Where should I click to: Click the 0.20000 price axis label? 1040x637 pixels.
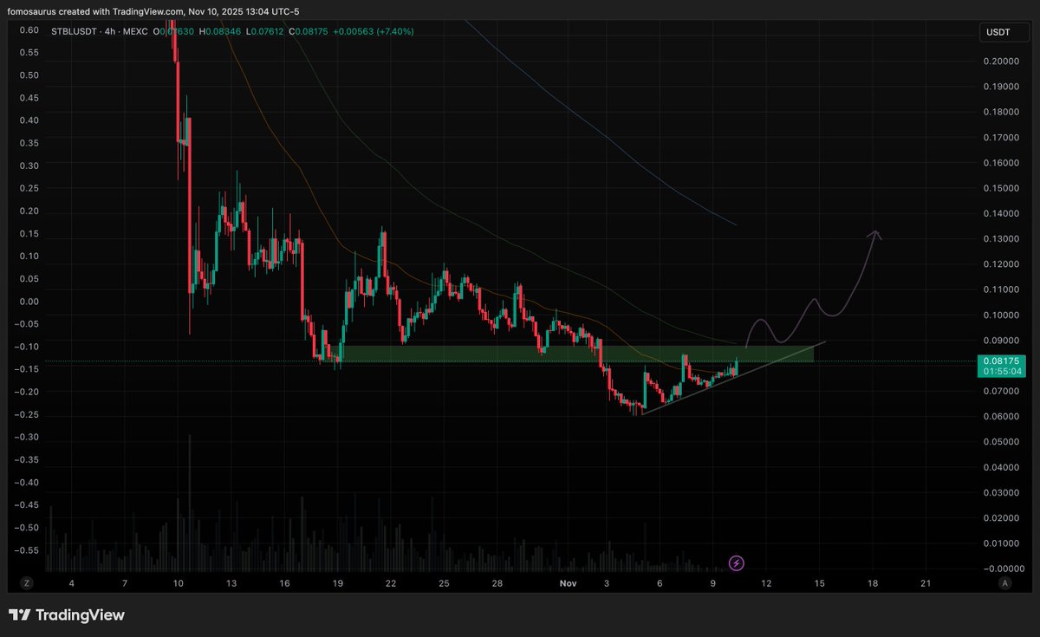tap(1001, 62)
